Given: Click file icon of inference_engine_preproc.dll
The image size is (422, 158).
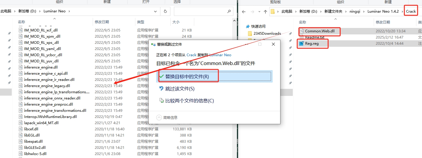Looking at the screenshot, I should click(21, 104).
